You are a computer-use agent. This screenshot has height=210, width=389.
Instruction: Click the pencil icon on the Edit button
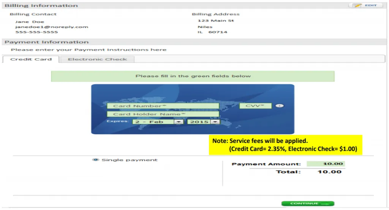coord(357,5)
